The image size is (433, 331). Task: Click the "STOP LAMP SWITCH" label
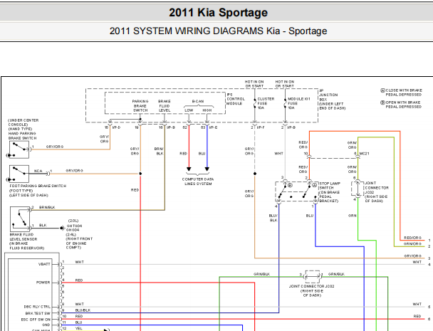[330, 186]
